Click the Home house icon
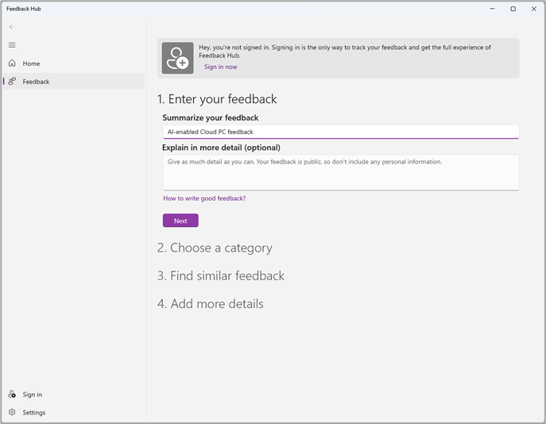Viewport: 546px width, 424px height. pos(12,63)
